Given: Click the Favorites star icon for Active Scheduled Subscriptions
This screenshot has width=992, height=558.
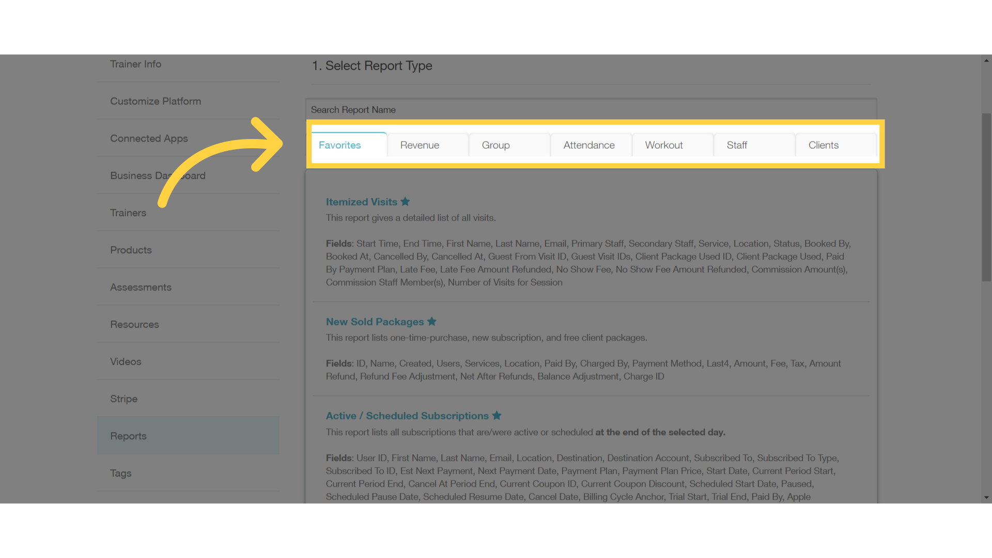Looking at the screenshot, I should point(498,415).
